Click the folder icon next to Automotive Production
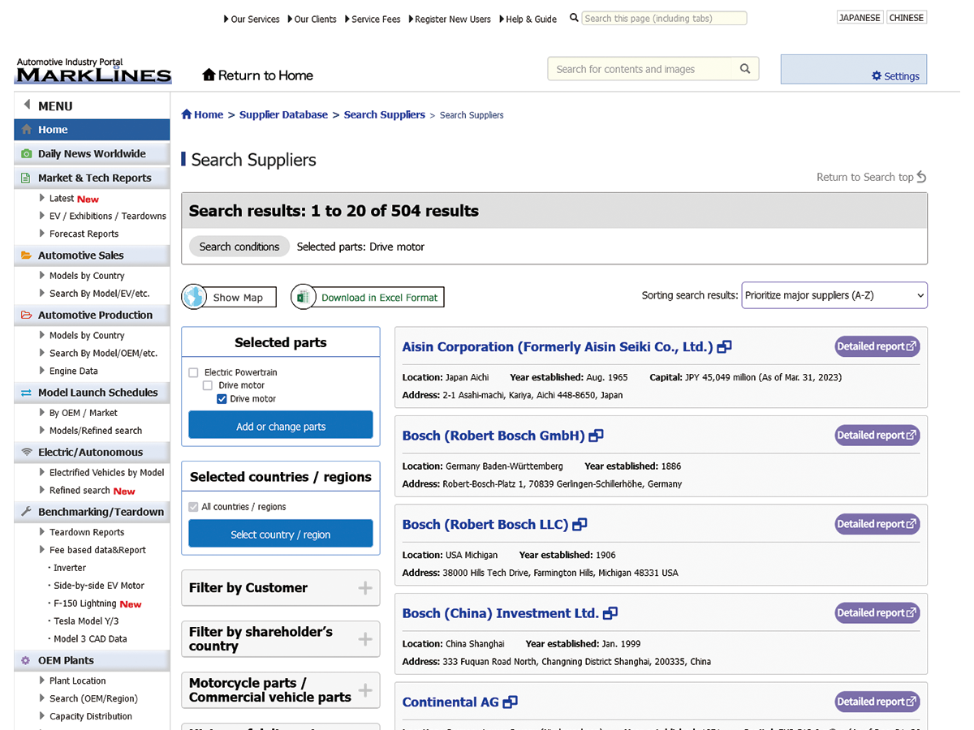 point(27,315)
